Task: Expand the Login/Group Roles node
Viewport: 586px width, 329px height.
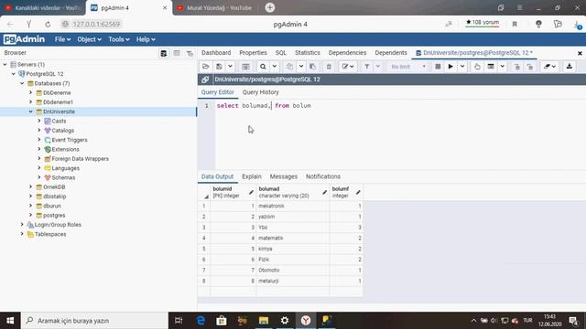Action: (x=22, y=225)
